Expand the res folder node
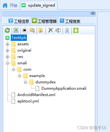This screenshot has height=132, width=110. [7, 57]
